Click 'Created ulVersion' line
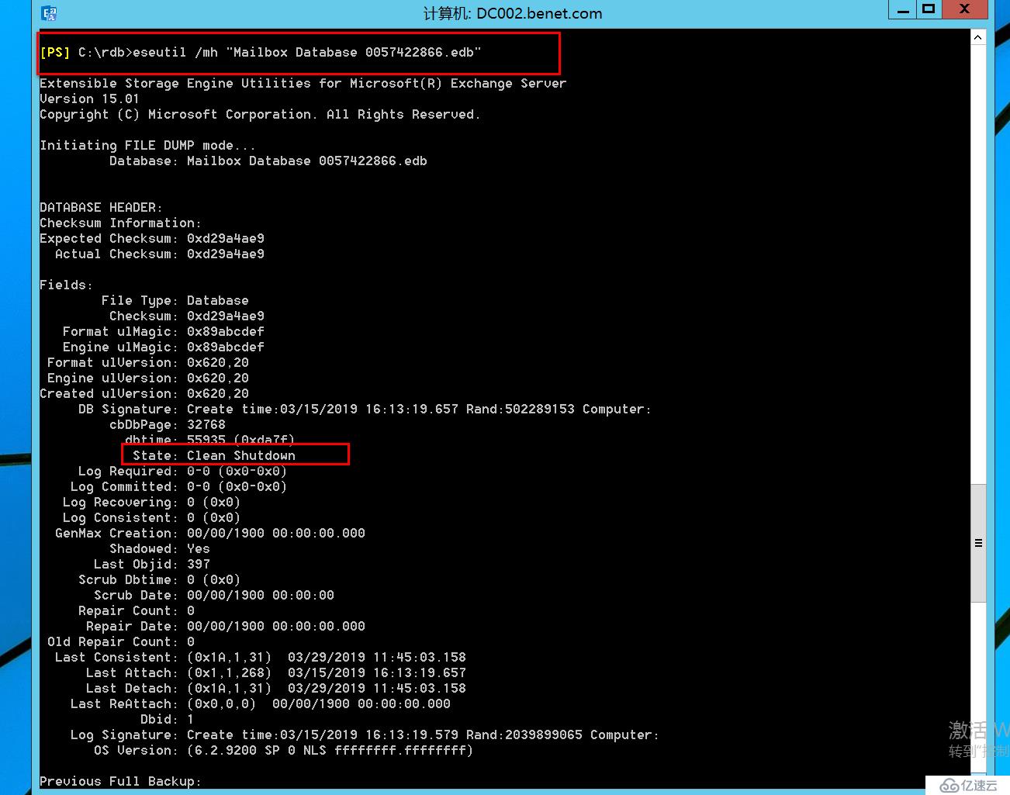Viewport: 1010px width, 795px height. click(144, 393)
